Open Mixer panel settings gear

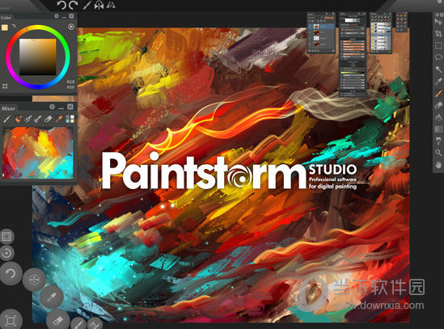52,107
